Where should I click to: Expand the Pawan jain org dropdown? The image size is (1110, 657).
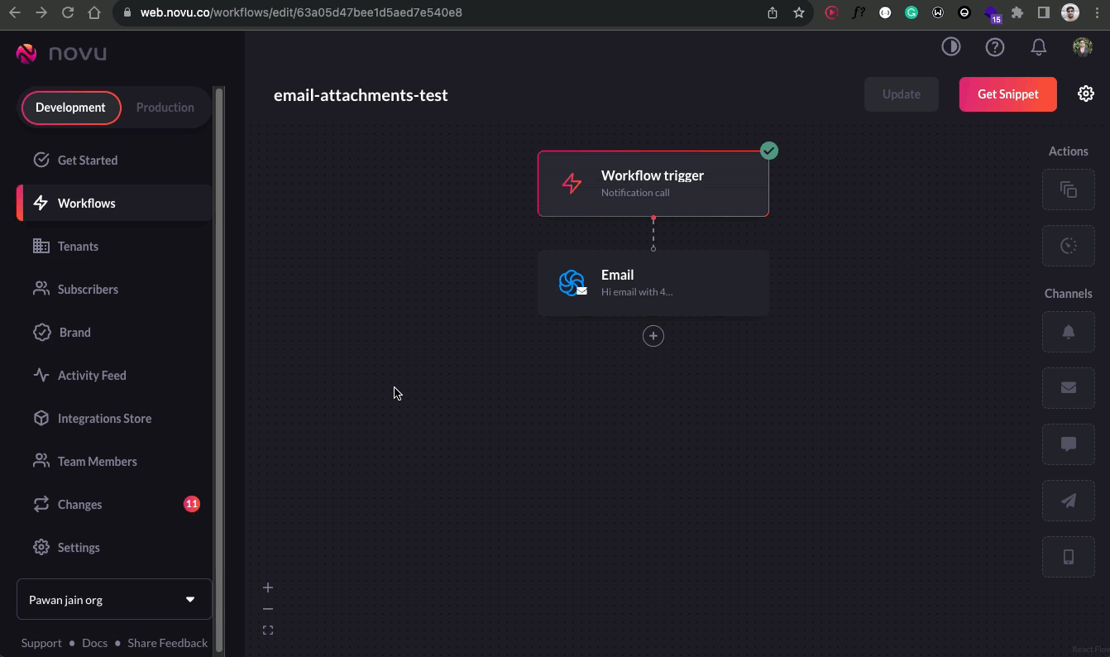tap(114, 599)
